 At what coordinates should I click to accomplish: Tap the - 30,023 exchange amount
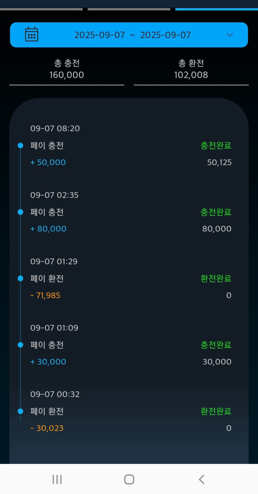click(47, 428)
